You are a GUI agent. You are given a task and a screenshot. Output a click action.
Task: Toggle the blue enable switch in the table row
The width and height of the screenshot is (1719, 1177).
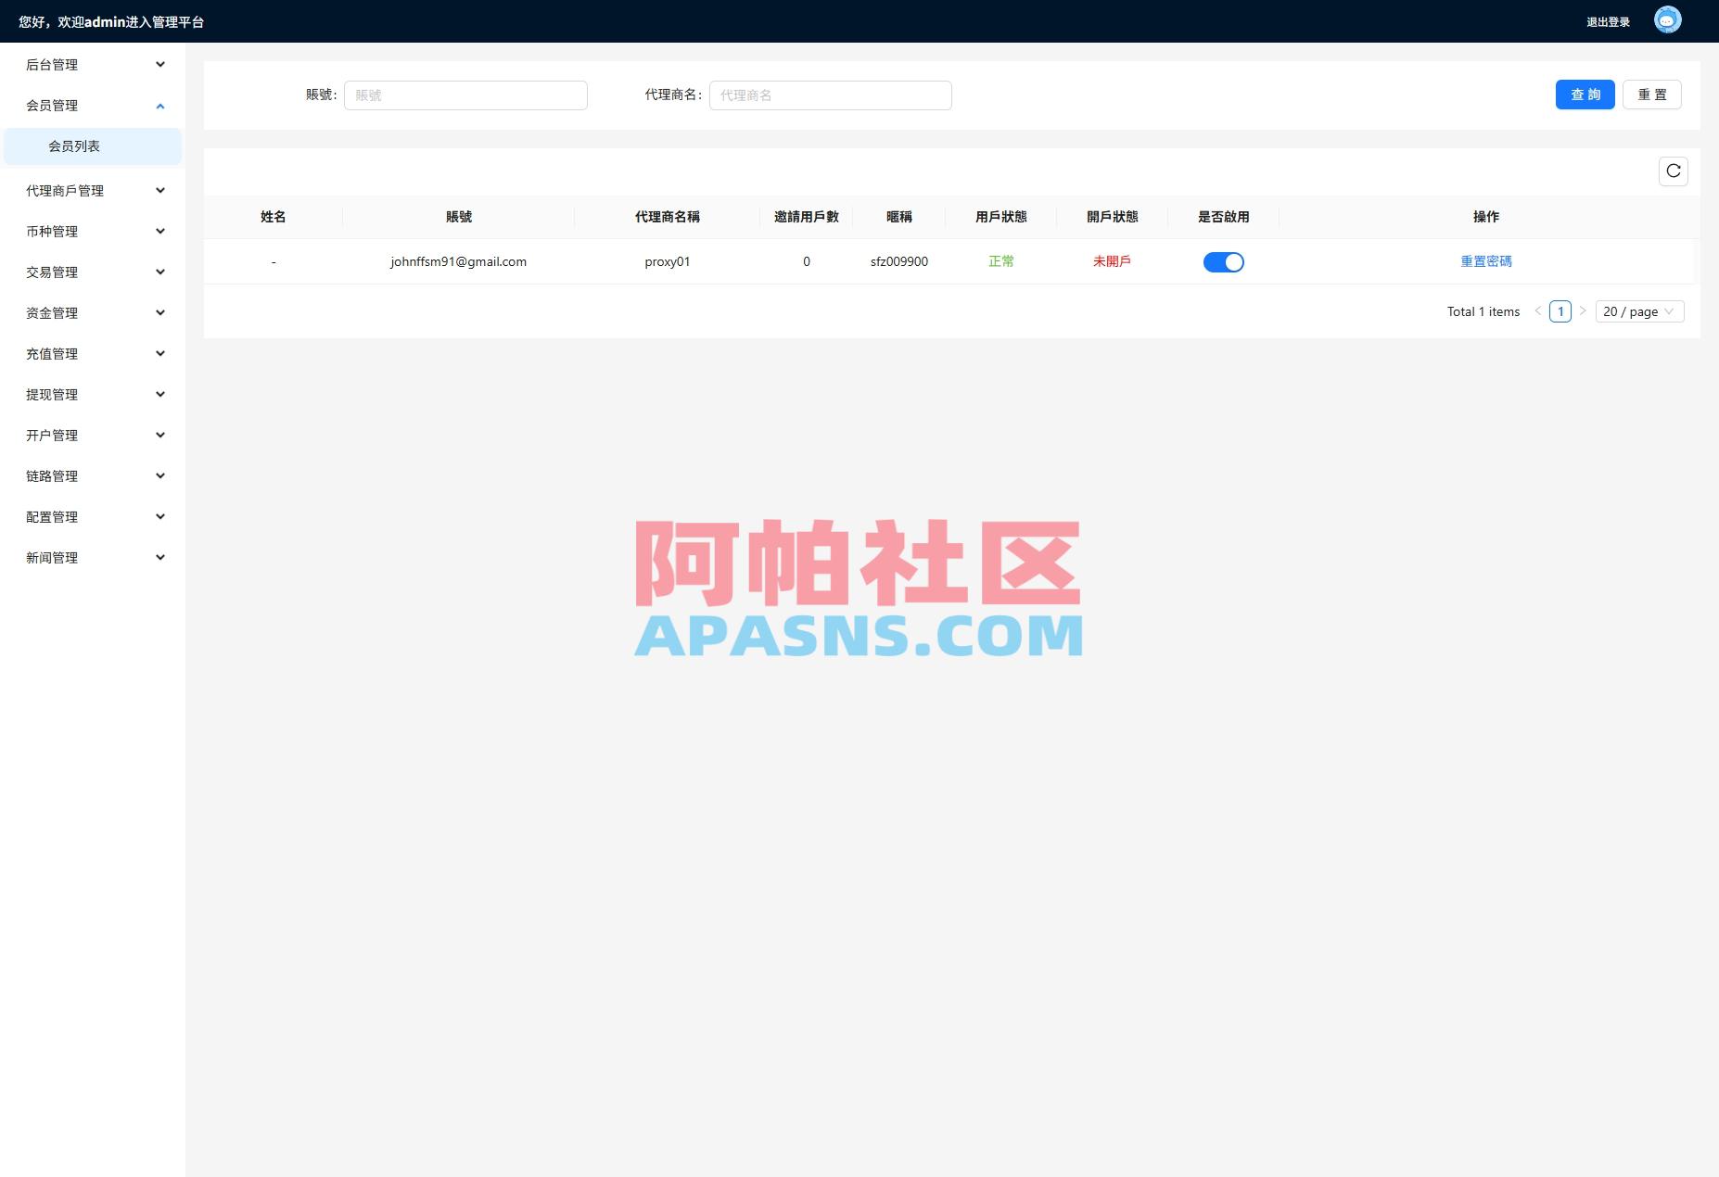pyautogui.click(x=1225, y=261)
